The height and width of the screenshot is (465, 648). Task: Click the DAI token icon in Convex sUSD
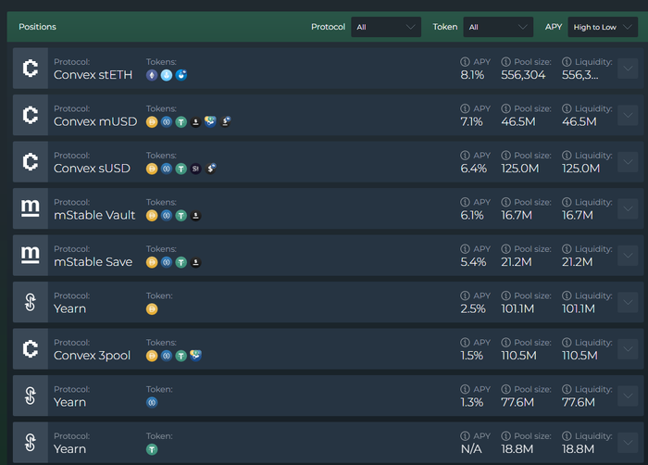click(152, 169)
